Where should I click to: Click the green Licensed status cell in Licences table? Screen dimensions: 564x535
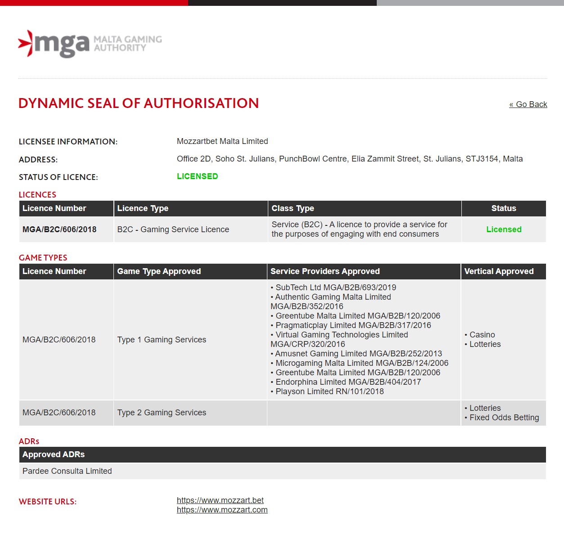click(x=504, y=229)
